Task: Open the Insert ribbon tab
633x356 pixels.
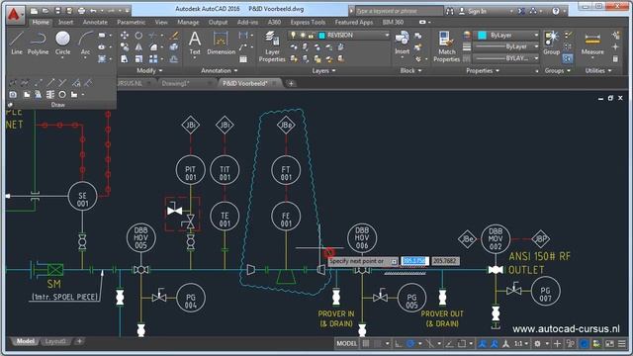Action: pos(66,22)
